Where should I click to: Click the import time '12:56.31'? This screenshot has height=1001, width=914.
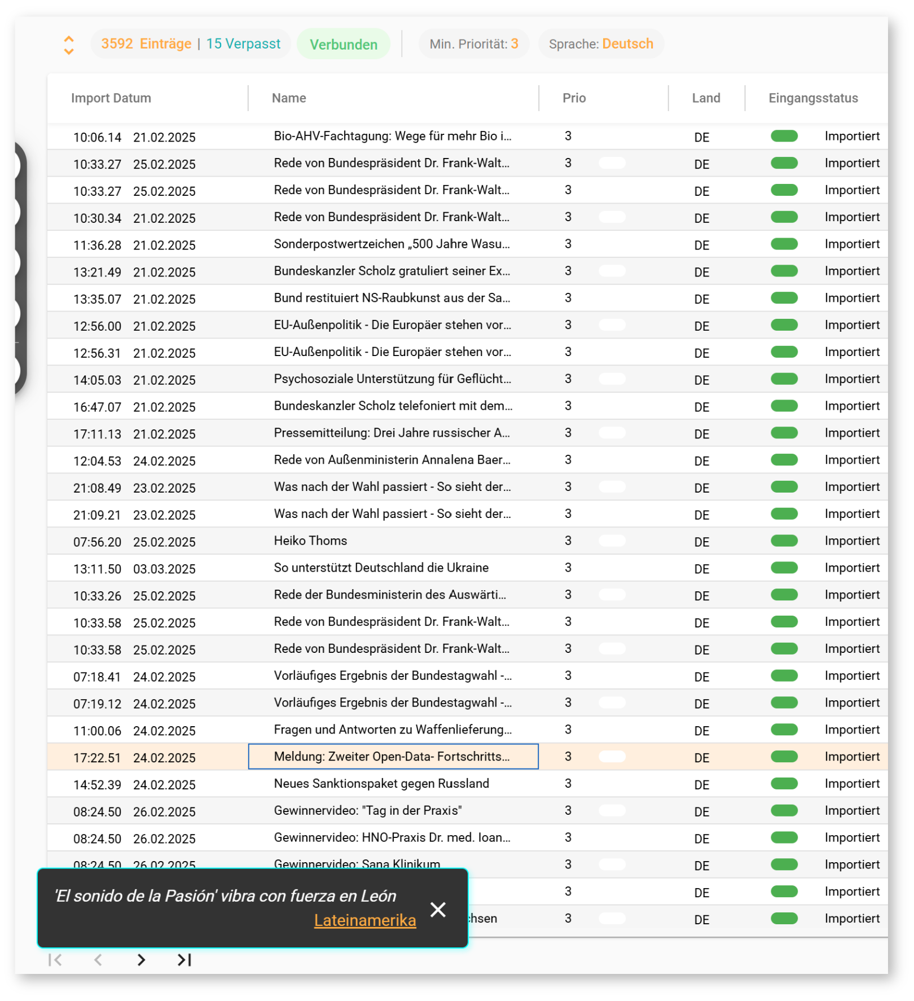click(x=97, y=353)
